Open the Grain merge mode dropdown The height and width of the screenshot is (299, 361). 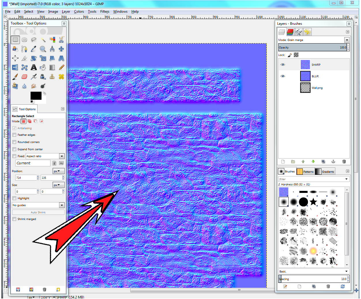tap(347, 40)
